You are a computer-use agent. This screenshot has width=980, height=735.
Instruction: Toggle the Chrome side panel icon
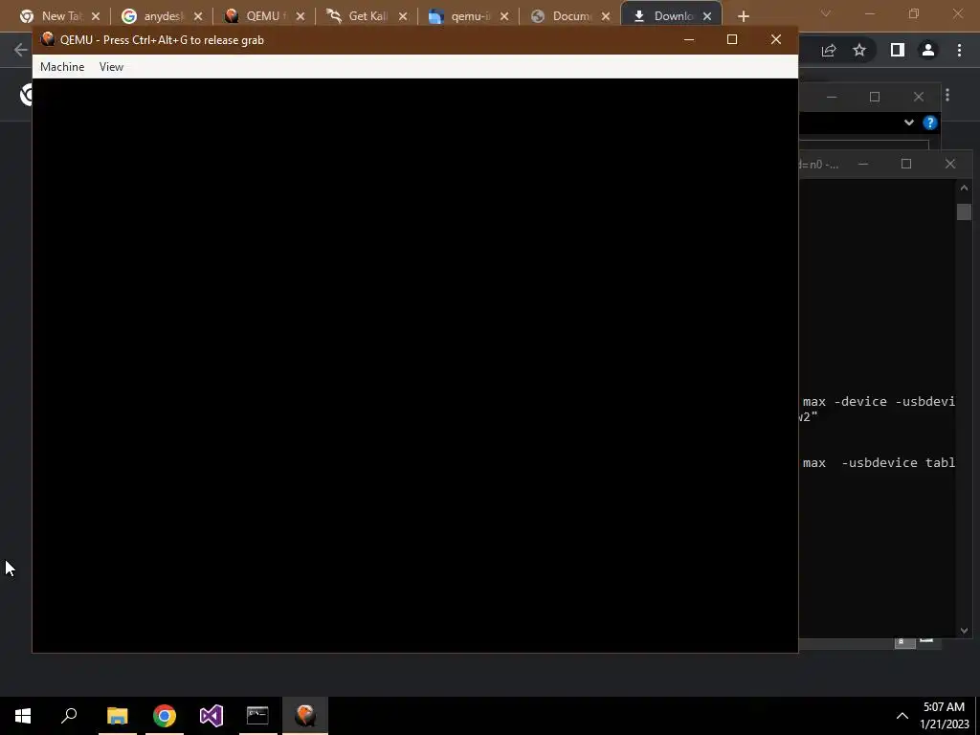[898, 50]
